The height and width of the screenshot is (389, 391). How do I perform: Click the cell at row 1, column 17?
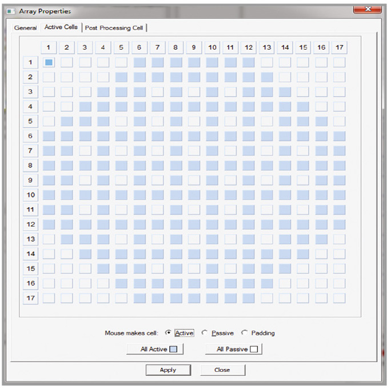pos(340,62)
